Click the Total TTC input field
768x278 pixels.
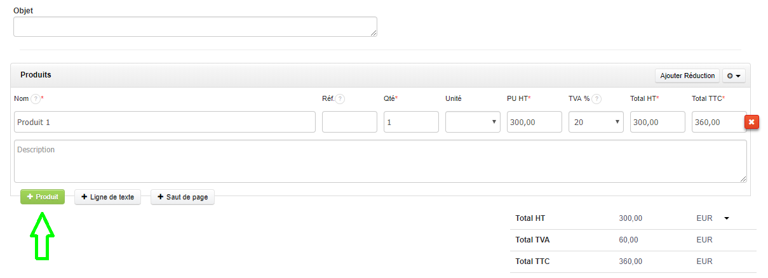pyautogui.click(x=718, y=122)
